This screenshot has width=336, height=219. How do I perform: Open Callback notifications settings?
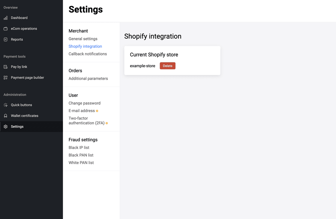[x=88, y=54]
